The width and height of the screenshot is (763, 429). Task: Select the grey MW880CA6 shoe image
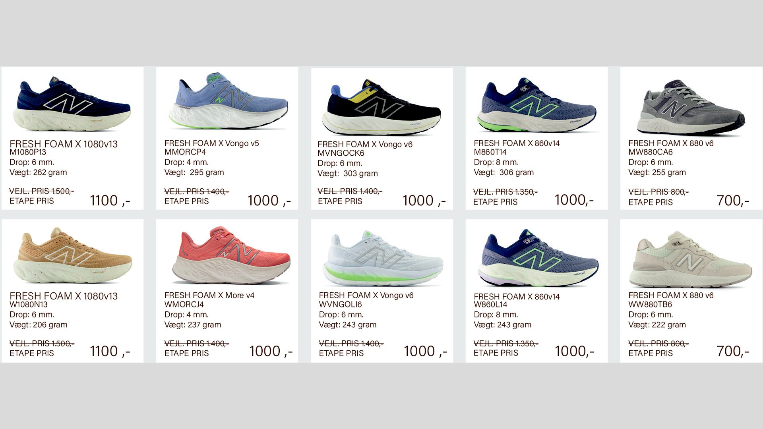point(691,107)
